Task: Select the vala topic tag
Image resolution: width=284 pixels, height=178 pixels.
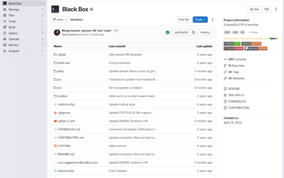Action: (x=235, y=32)
